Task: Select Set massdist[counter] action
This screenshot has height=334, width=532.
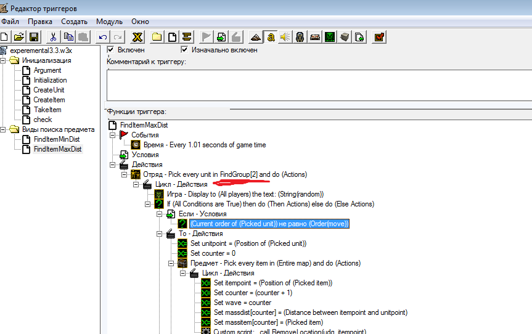Action: point(311,312)
